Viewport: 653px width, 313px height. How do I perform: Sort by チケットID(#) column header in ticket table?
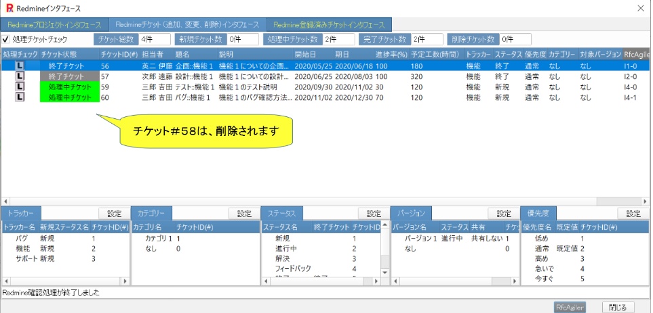pos(119,55)
